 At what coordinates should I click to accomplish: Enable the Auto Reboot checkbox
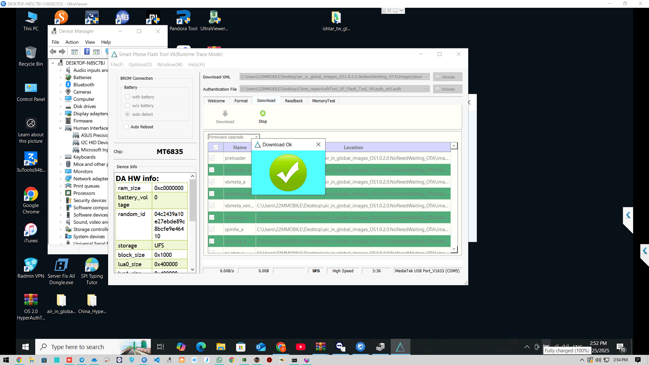(x=126, y=127)
